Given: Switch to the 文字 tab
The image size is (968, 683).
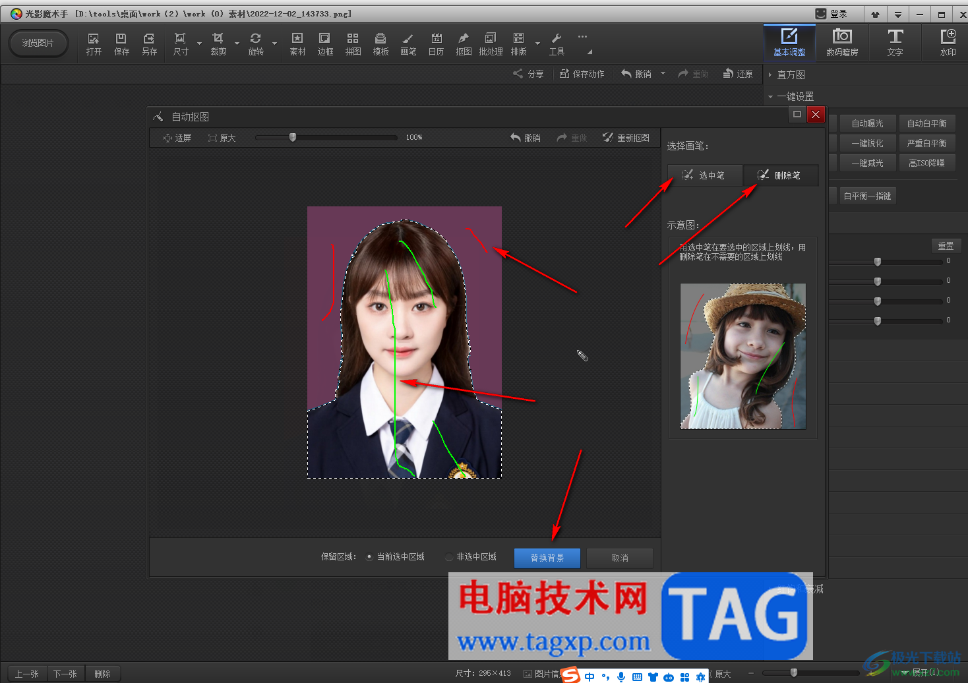Looking at the screenshot, I should (895, 43).
